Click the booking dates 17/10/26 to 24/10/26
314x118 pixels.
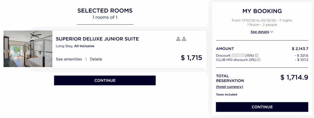[262, 20]
